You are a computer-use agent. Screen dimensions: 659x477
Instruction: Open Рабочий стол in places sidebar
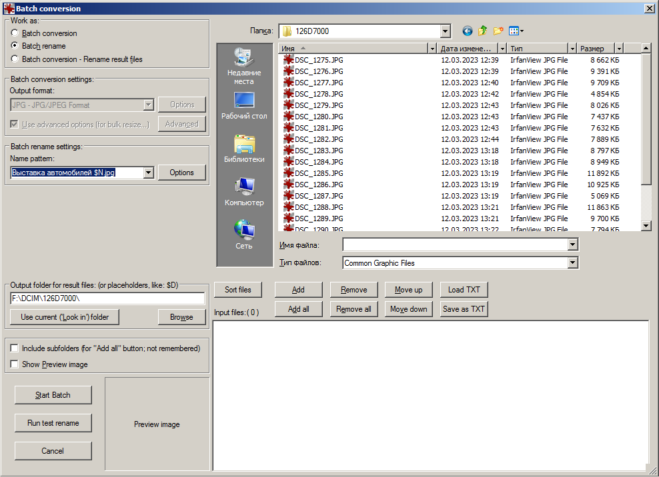click(x=244, y=105)
